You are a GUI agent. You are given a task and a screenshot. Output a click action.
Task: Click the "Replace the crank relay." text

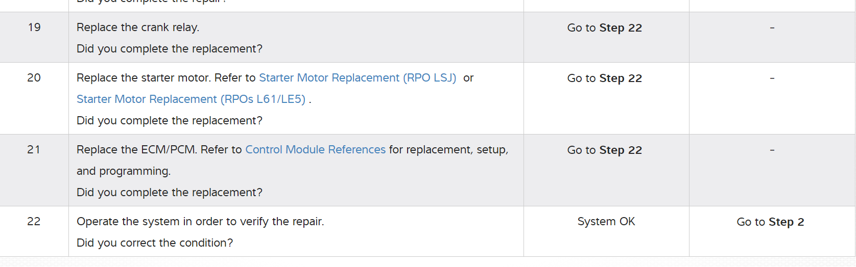138,28
